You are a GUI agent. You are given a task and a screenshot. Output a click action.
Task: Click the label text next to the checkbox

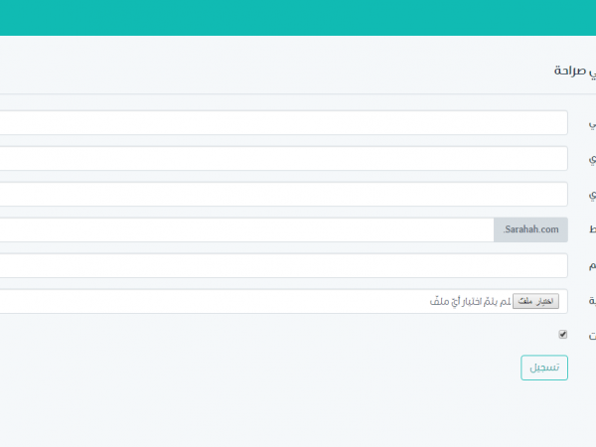pyautogui.click(x=592, y=336)
